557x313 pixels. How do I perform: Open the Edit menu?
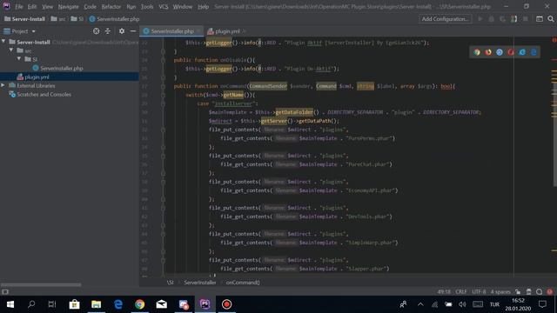tap(32, 6)
